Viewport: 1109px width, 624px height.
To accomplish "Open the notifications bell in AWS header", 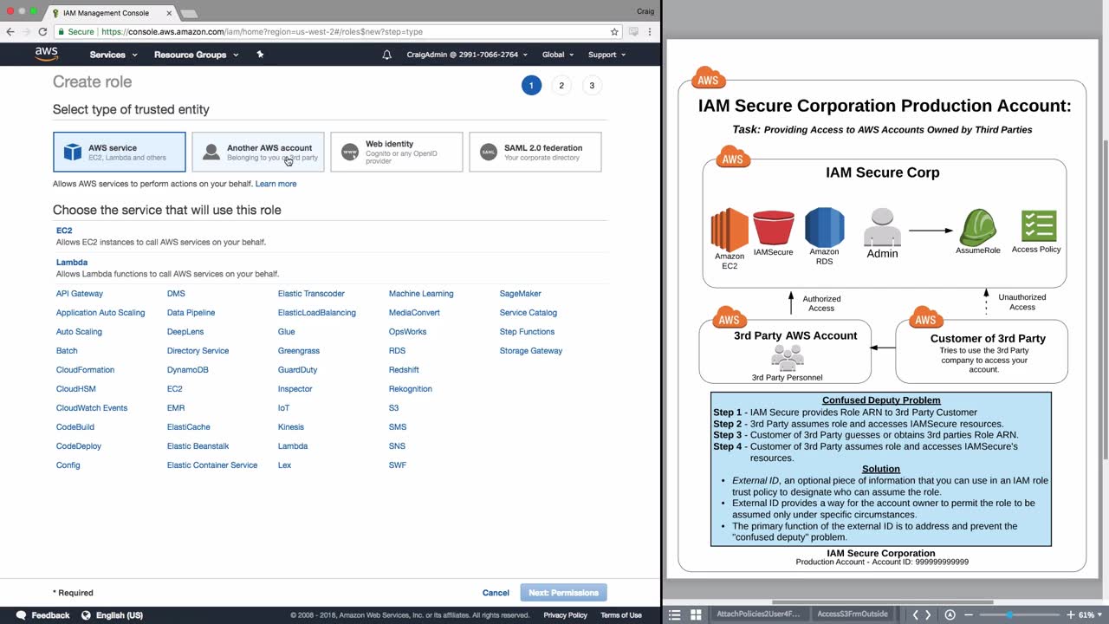I will [x=386, y=55].
